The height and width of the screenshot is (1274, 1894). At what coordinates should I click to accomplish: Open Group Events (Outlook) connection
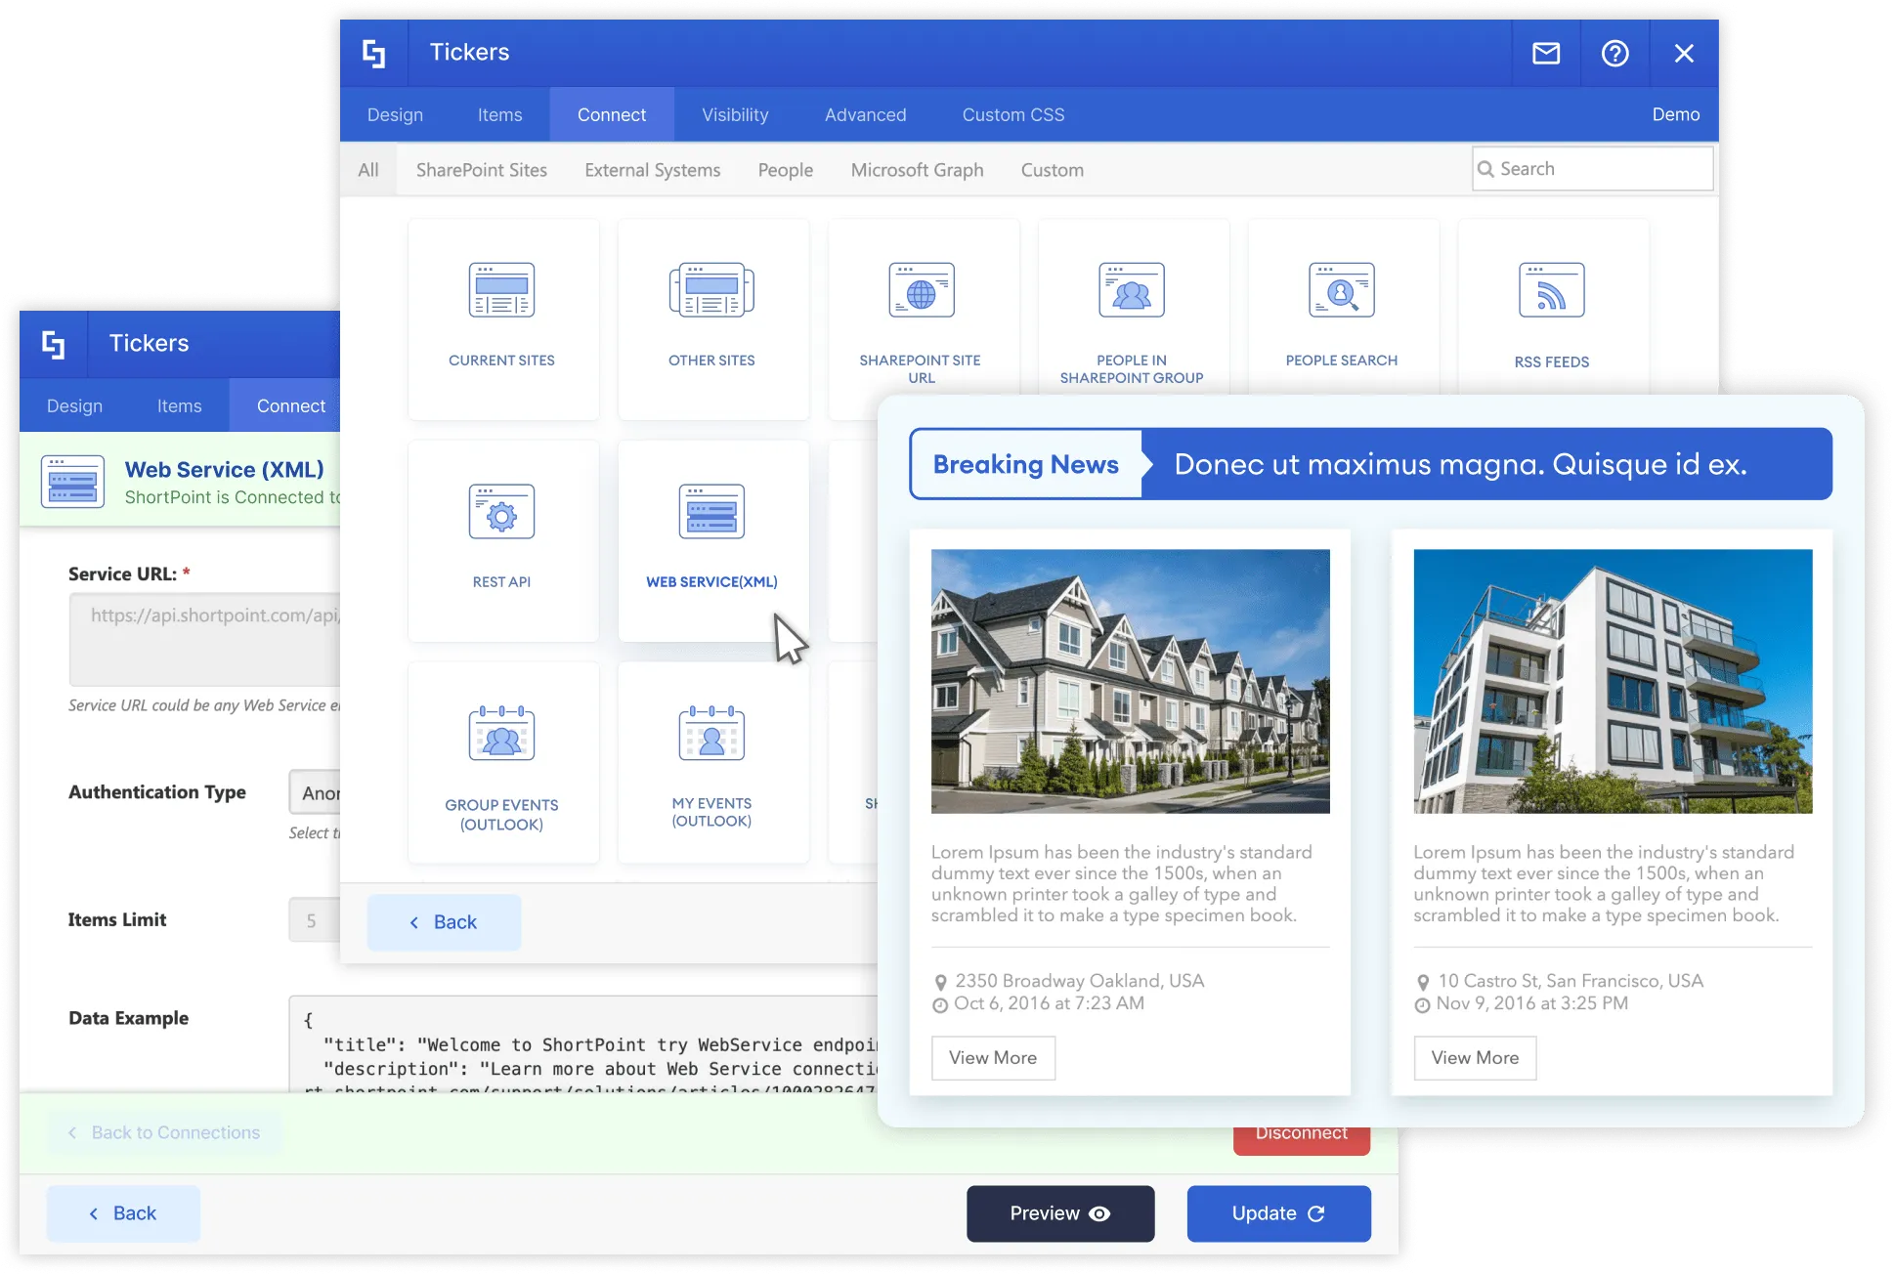click(x=501, y=764)
